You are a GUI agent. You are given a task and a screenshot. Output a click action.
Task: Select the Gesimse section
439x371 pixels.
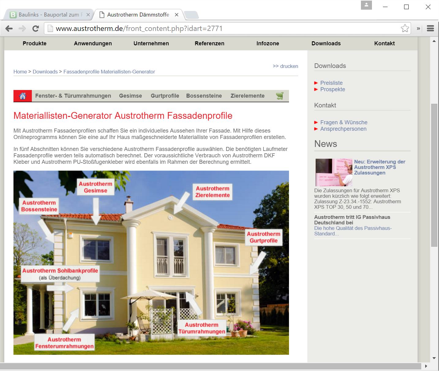130,96
